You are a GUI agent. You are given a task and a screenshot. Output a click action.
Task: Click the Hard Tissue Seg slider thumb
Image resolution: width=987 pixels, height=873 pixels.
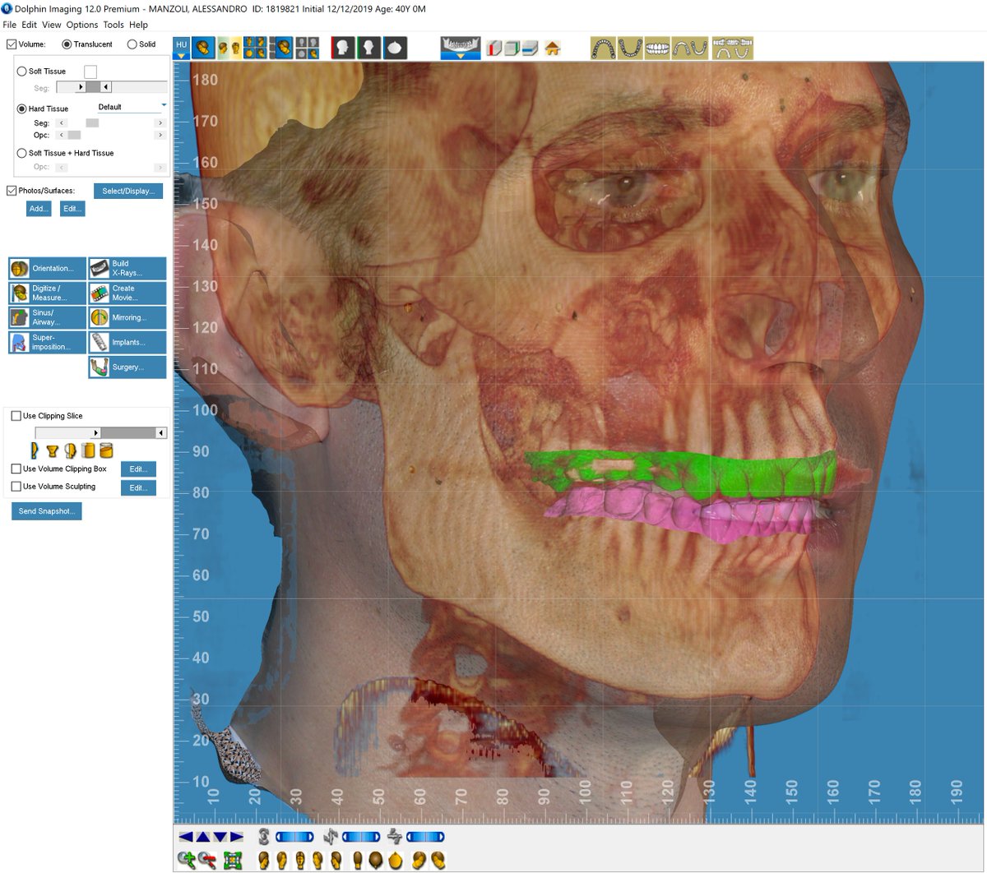[92, 122]
